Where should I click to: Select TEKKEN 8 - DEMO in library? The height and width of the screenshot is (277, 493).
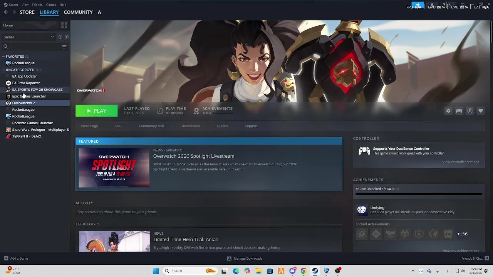tap(27, 137)
